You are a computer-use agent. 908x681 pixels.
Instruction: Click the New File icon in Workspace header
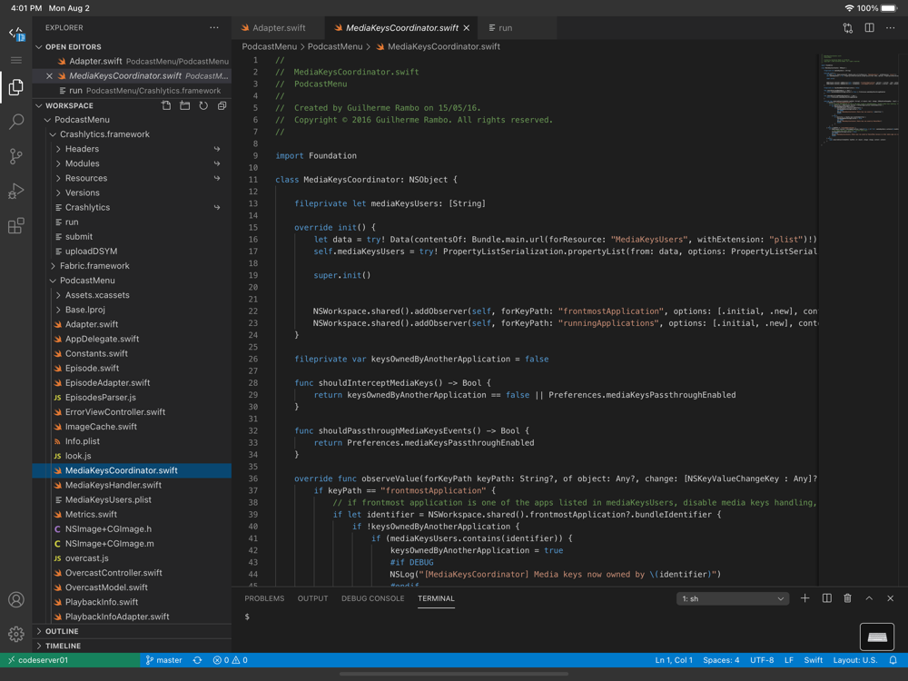[x=166, y=106]
